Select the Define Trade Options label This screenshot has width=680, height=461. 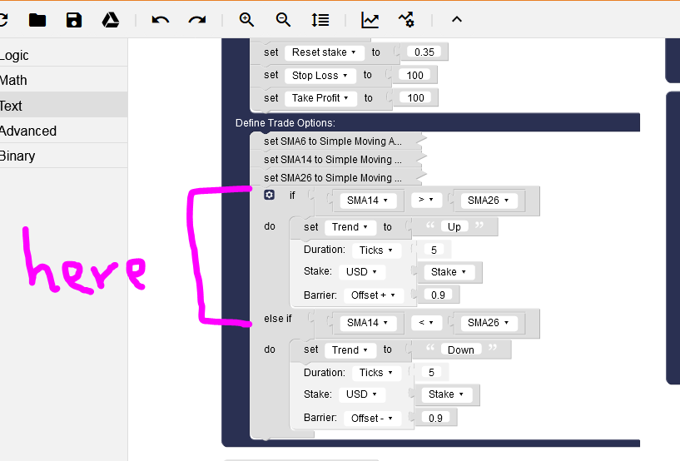coord(285,123)
